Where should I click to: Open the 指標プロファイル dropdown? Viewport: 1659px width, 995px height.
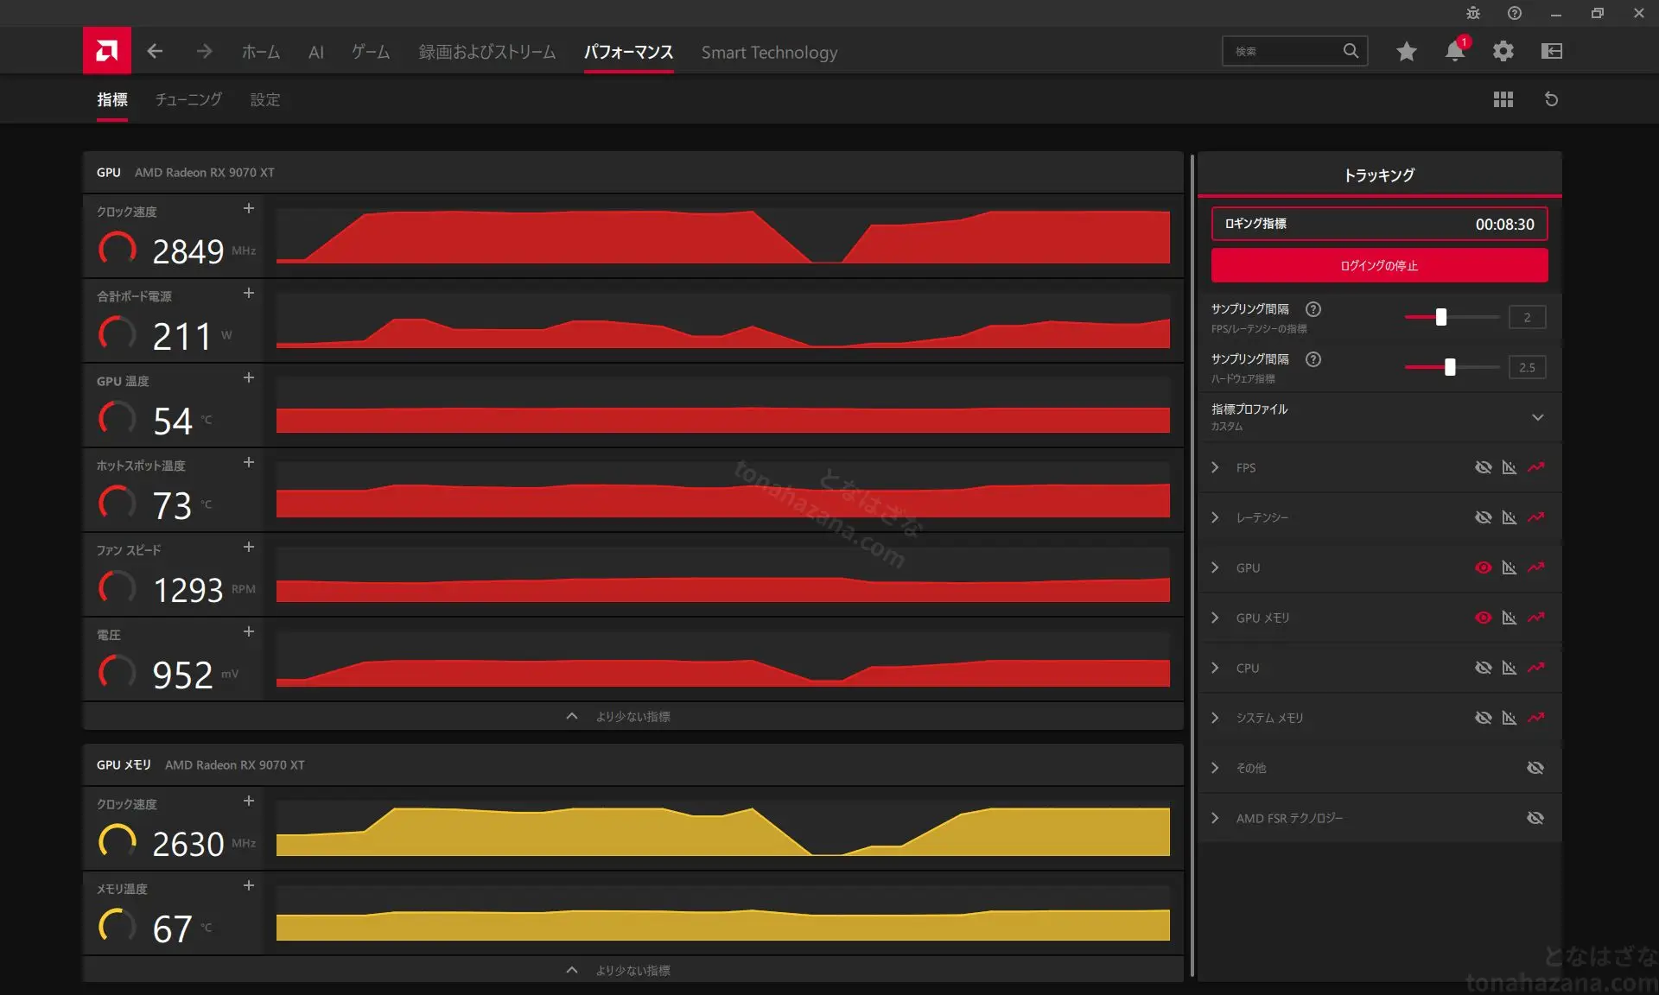tap(1380, 417)
